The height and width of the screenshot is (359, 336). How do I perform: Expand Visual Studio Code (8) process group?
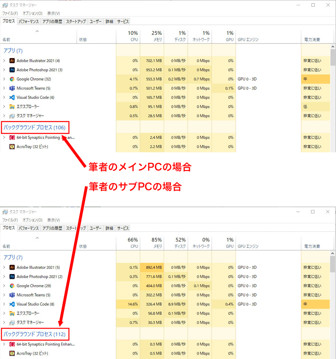(x=4, y=304)
